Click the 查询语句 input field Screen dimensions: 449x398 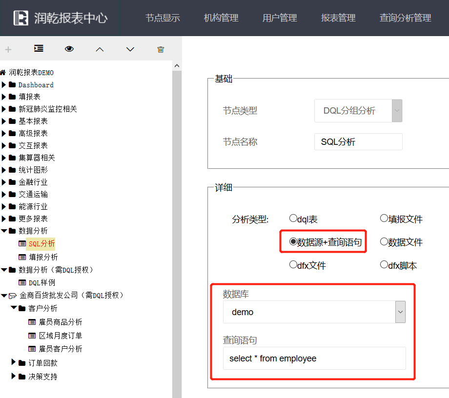pyautogui.click(x=314, y=358)
